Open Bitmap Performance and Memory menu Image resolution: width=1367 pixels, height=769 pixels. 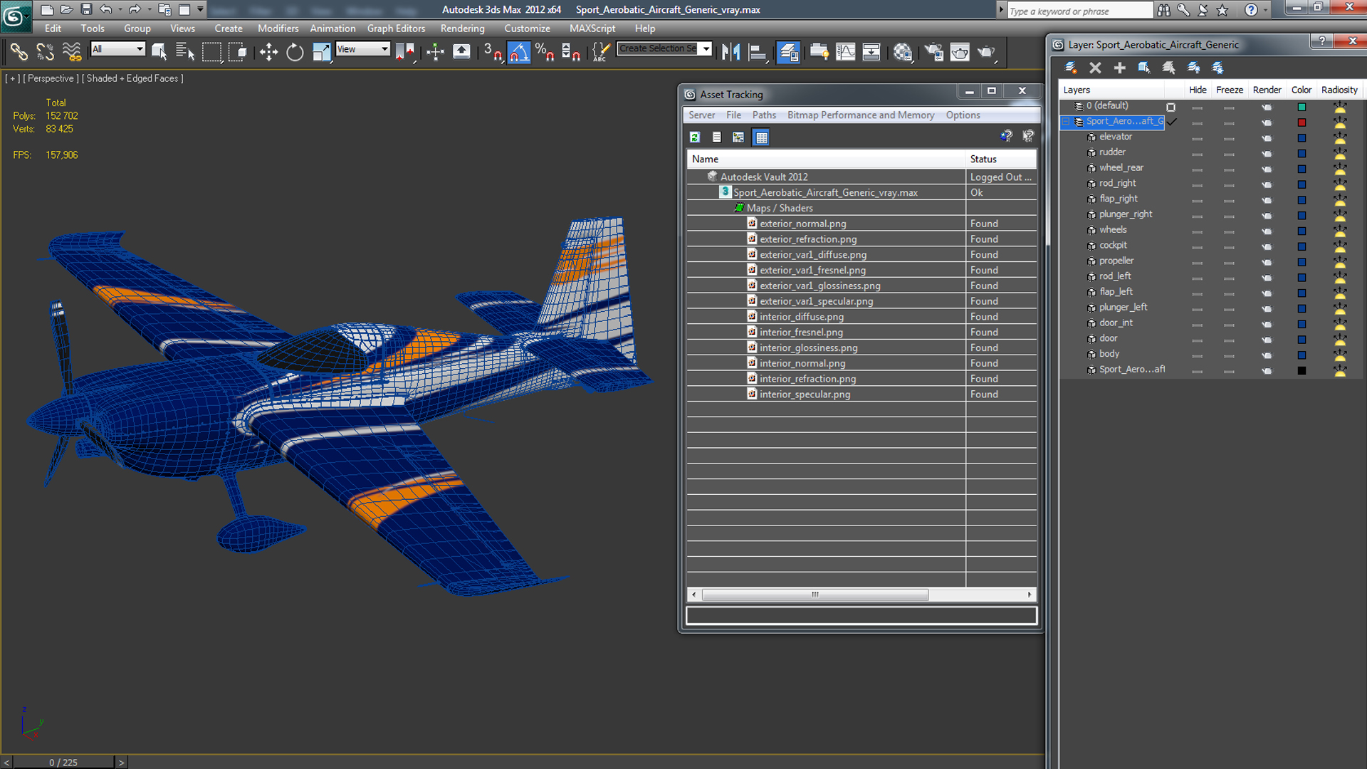click(x=860, y=115)
